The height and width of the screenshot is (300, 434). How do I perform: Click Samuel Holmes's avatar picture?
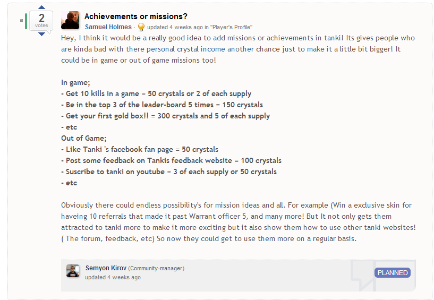pyautogui.click(x=71, y=20)
